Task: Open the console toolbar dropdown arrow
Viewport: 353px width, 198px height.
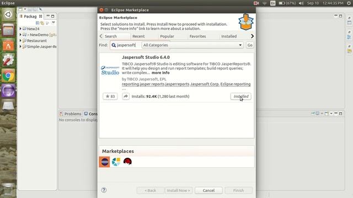Action: tap(331, 114)
